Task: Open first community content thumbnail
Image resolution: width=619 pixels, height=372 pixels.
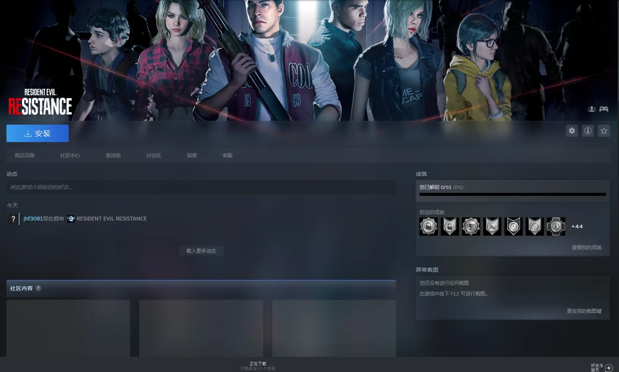Action: (x=68, y=328)
